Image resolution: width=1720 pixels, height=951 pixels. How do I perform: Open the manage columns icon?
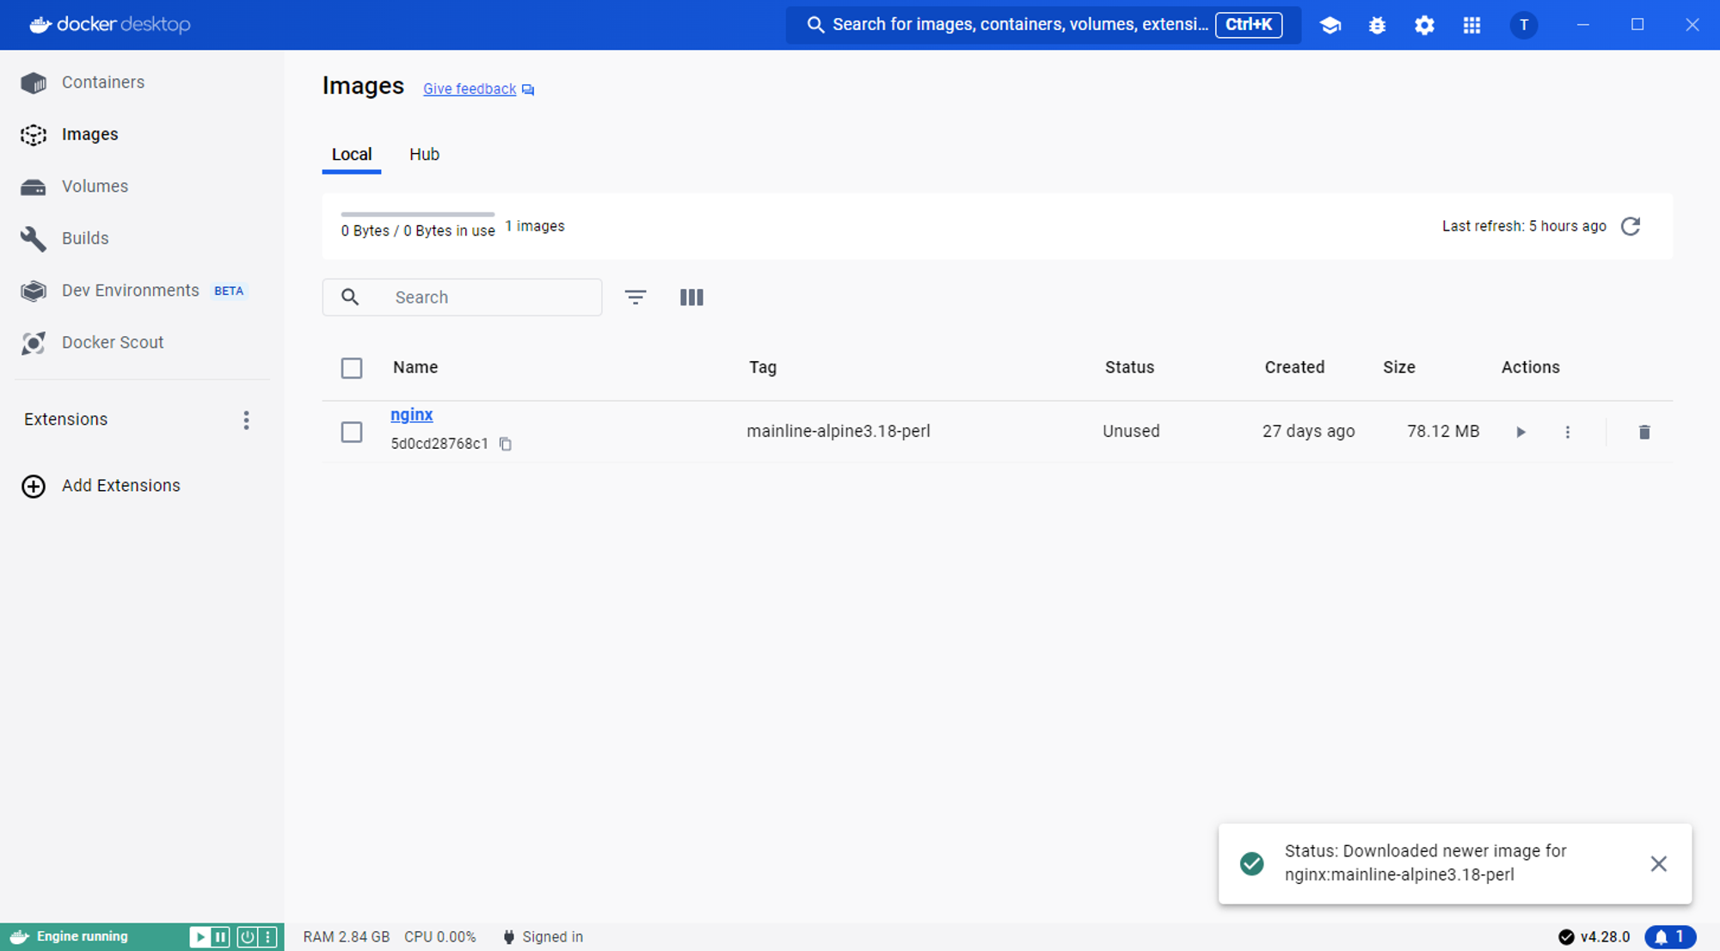pos(691,298)
